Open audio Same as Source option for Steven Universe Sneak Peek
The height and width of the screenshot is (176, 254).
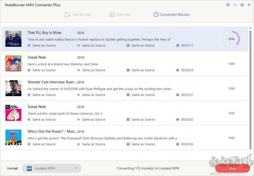tap(93, 120)
